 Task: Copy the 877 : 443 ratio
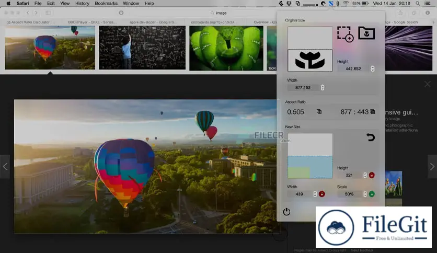pos(373,112)
